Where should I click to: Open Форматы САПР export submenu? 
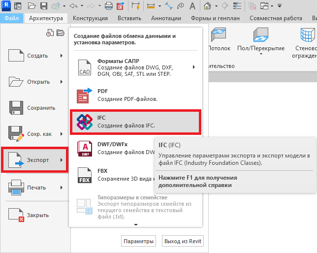coord(136,67)
